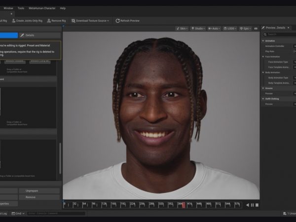The image size is (296, 222).
Task: Open the Cmd console type dropdown
Action: (x=18, y=214)
